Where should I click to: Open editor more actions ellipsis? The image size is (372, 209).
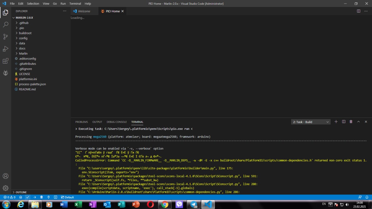tap(366, 11)
